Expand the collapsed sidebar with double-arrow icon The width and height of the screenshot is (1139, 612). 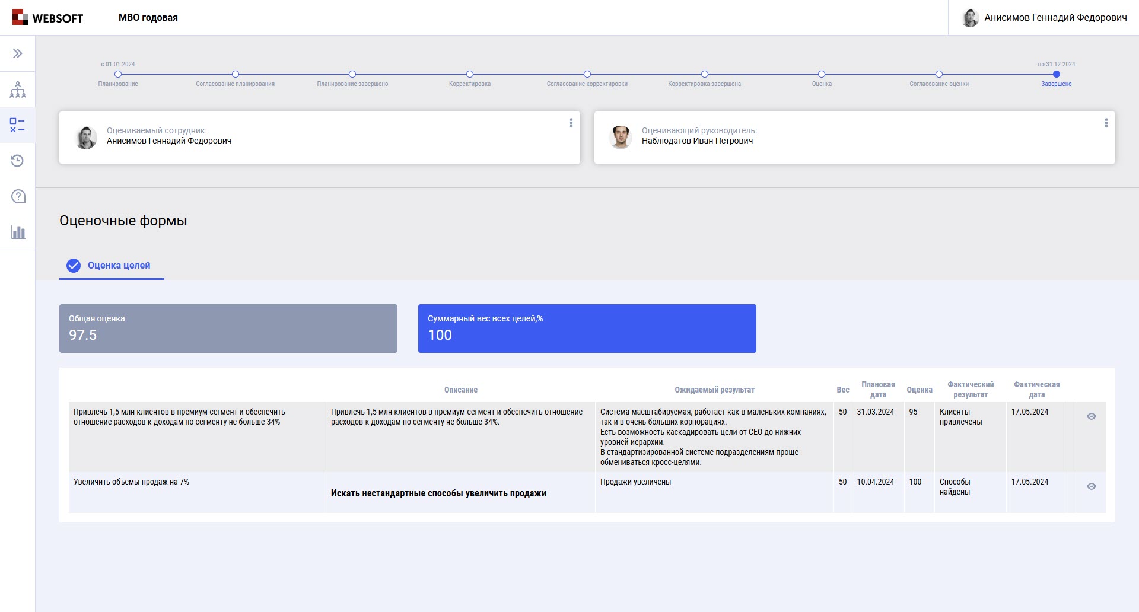pyautogui.click(x=18, y=52)
